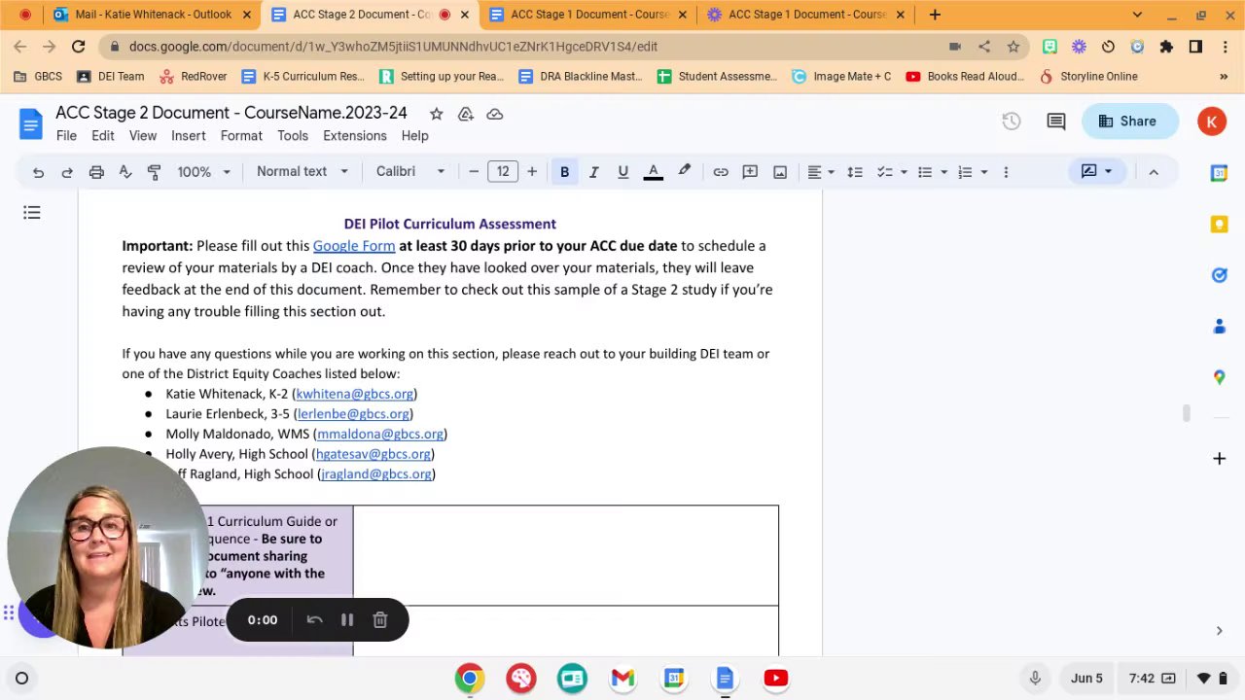Star the ACC Stage 2 document

437,114
